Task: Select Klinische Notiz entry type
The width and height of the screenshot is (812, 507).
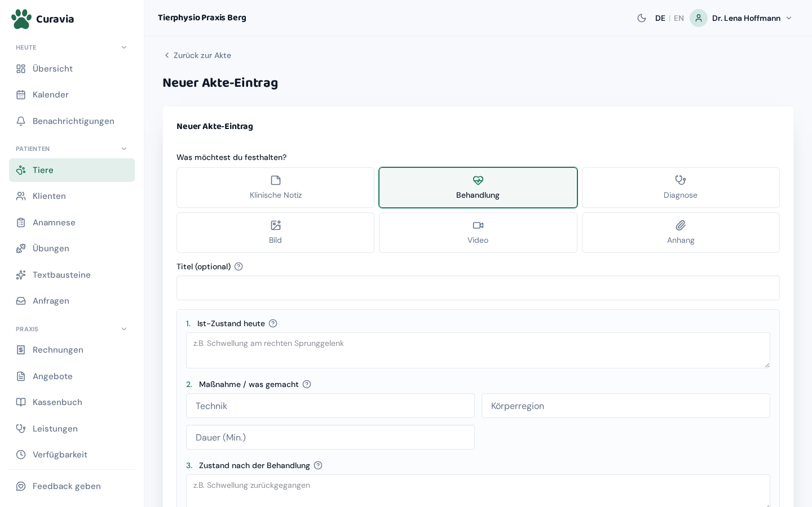Action: click(x=275, y=188)
